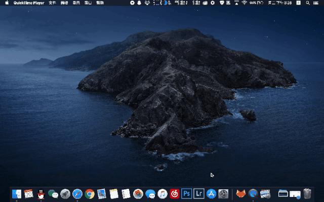Image resolution: width=324 pixels, height=202 pixels.
Task: Open the Calendar app in dock
Action: point(29,193)
